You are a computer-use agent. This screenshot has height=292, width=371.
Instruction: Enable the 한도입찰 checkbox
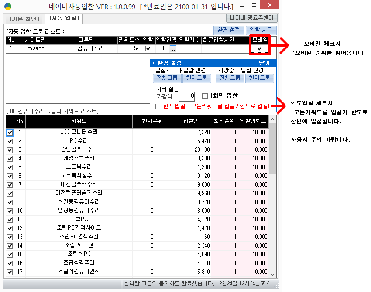pyautogui.click(x=158, y=106)
